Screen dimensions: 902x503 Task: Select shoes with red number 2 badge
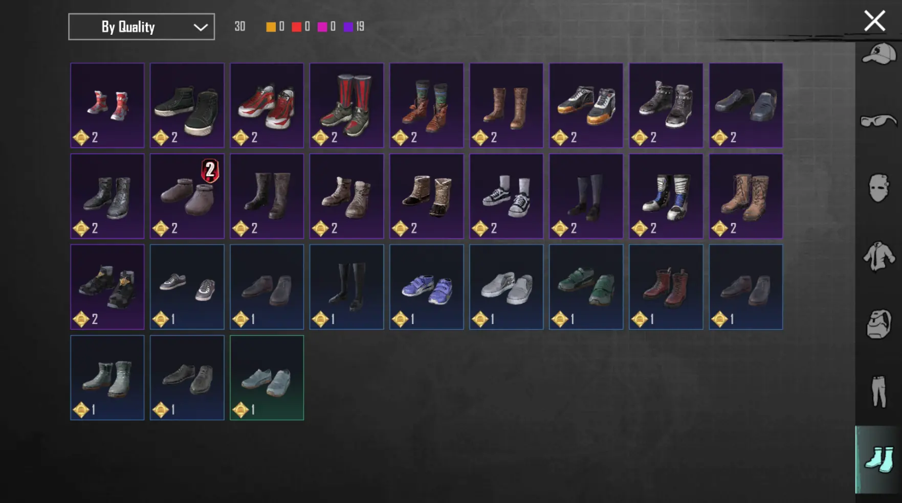pyautogui.click(x=187, y=196)
